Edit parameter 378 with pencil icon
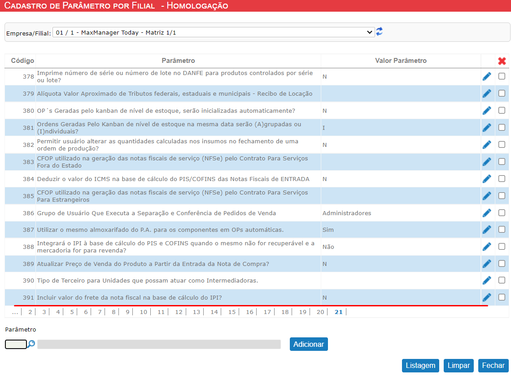511x376 pixels. [487, 76]
